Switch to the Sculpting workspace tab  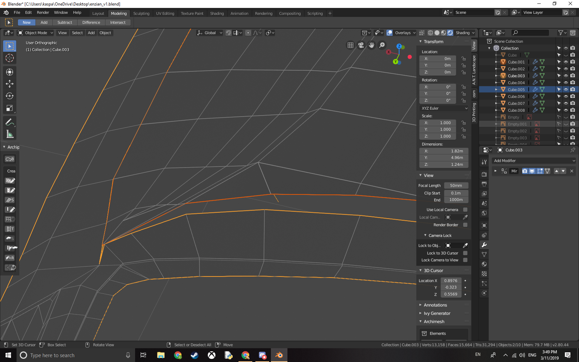point(141,13)
